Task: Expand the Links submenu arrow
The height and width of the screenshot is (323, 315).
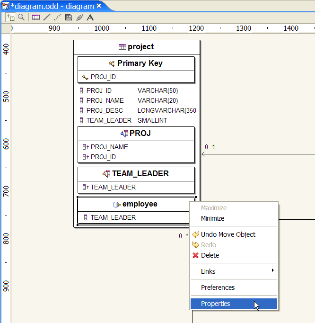Action: pyautogui.click(x=272, y=271)
